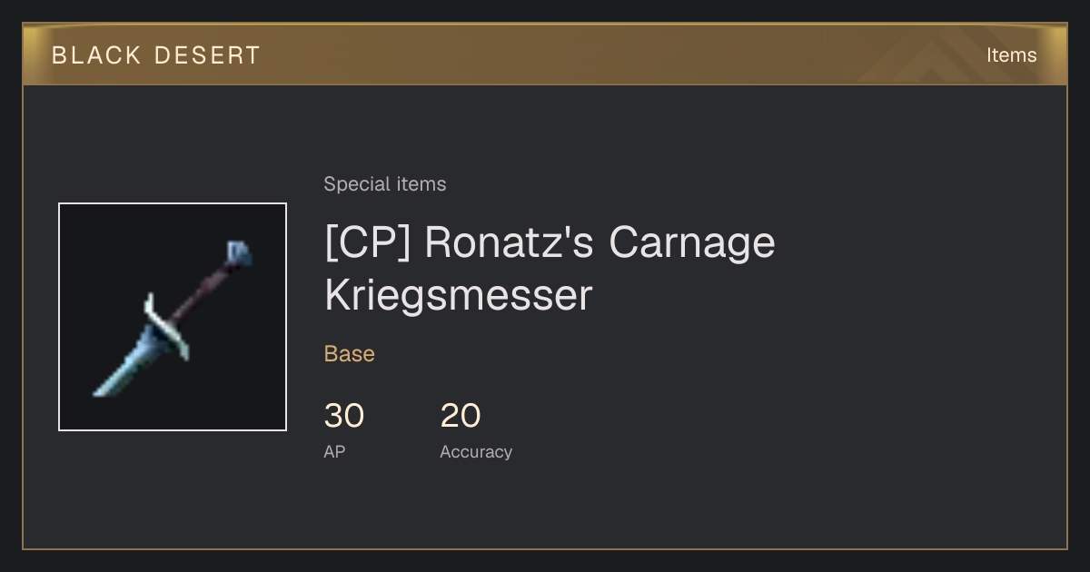Click the word "Kriegsmesser" in the title

click(x=459, y=296)
